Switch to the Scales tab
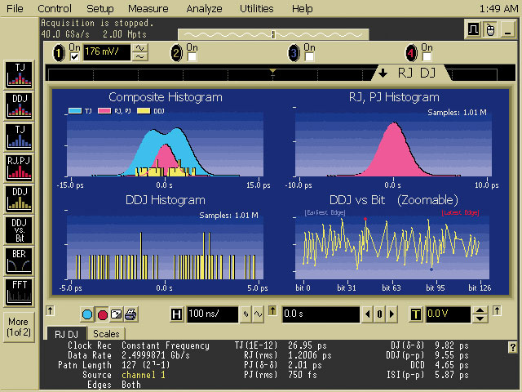This screenshot has height=392, width=522. coord(106,334)
